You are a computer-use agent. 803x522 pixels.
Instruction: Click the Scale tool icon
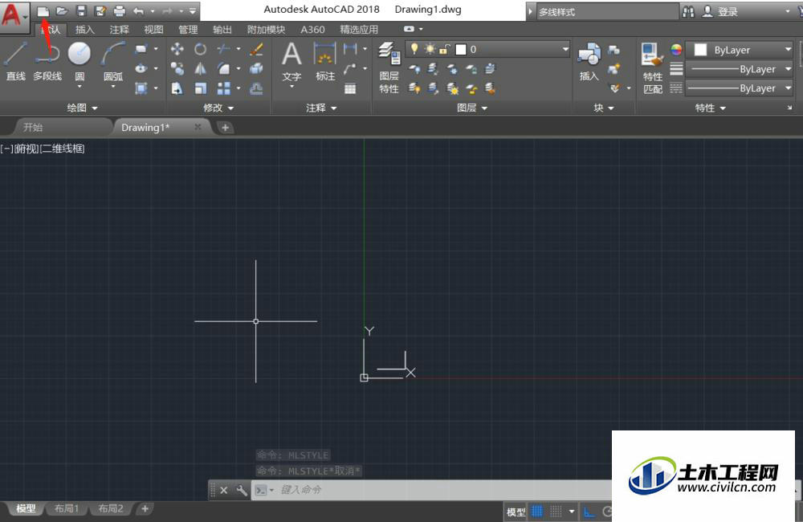pos(200,88)
